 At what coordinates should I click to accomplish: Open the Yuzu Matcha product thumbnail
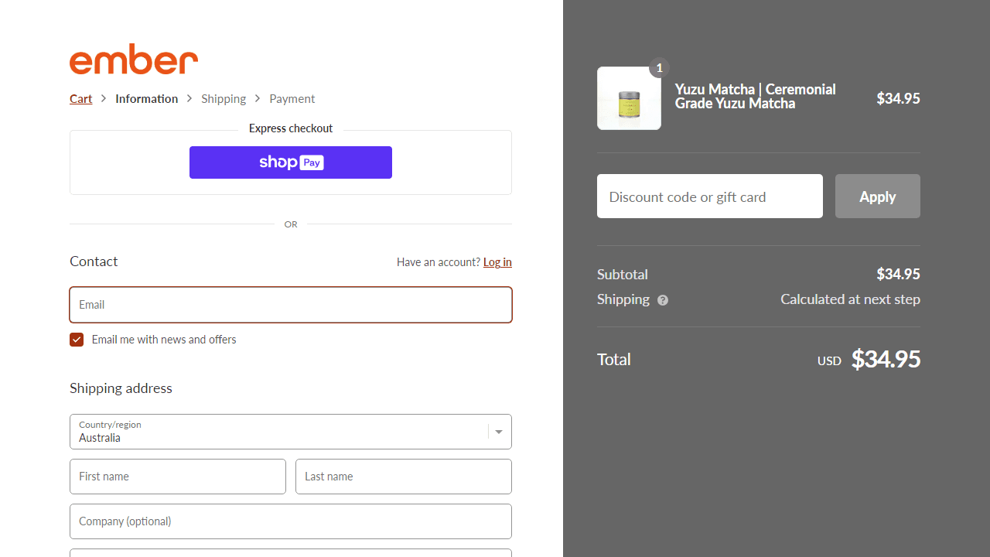629,98
